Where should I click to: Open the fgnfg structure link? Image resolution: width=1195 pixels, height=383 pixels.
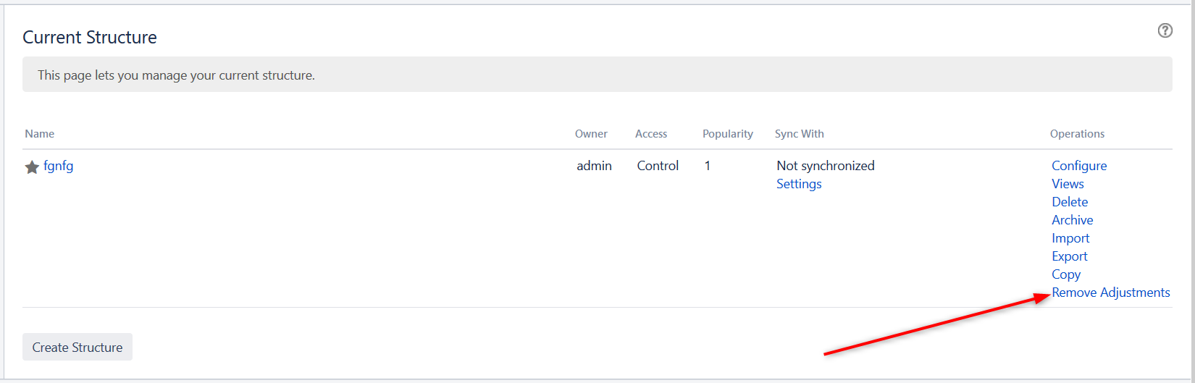[x=58, y=166]
